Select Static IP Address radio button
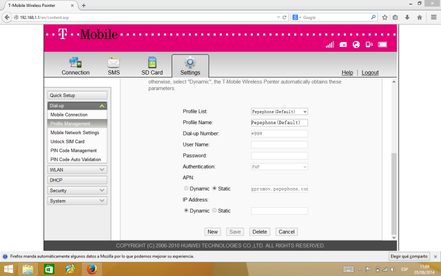 (x=214, y=211)
